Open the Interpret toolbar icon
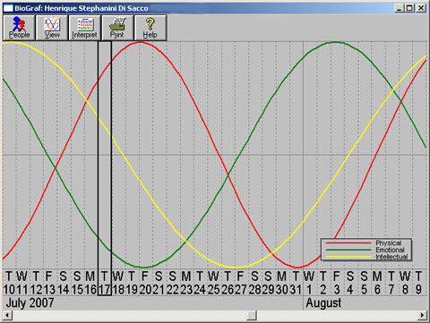The height and width of the screenshot is (323, 430). click(85, 28)
